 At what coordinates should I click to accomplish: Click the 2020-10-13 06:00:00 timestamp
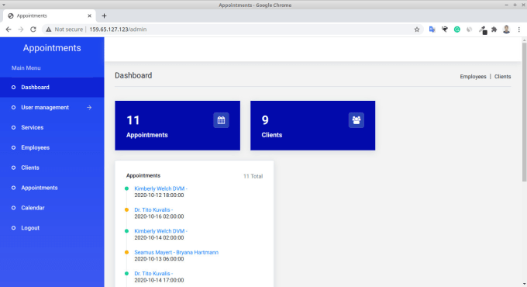click(x=159, y=259)
